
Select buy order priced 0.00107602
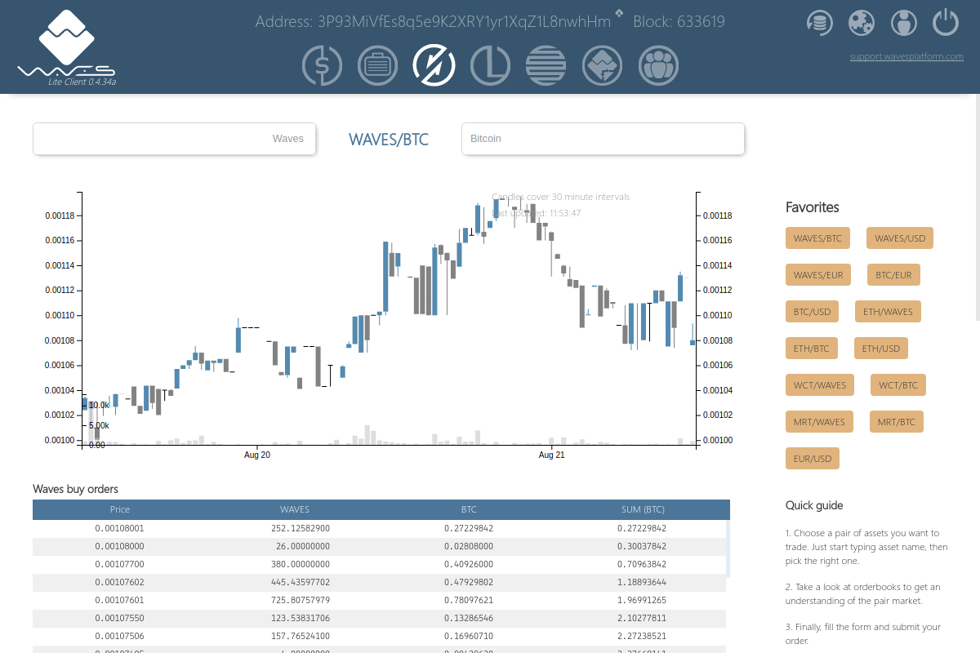coord(379,582)
